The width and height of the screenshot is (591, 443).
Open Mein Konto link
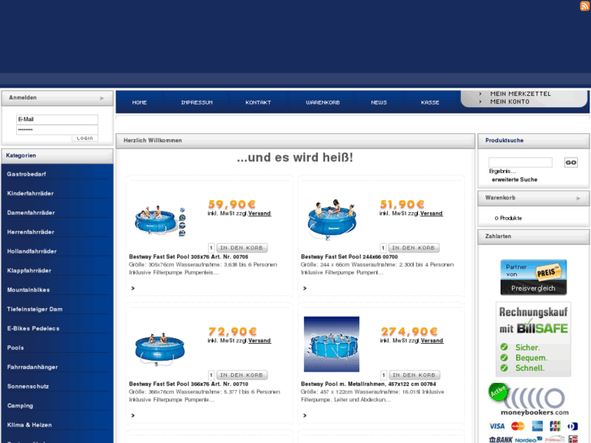coord(510,102)
